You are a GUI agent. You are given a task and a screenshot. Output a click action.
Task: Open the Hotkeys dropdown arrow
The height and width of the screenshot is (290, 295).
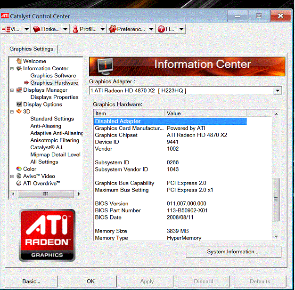[65, 29]
